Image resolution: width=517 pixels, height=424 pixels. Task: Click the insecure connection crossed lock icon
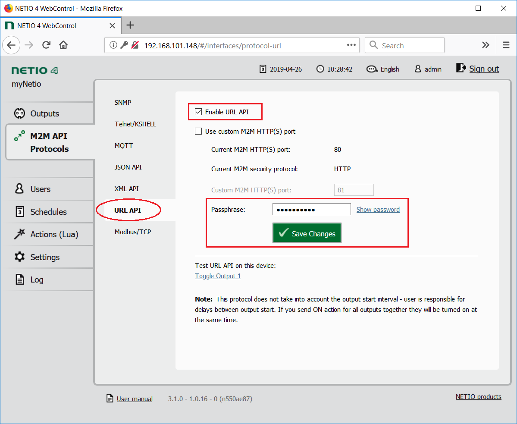pyautogui.click(x=135, y=45)
